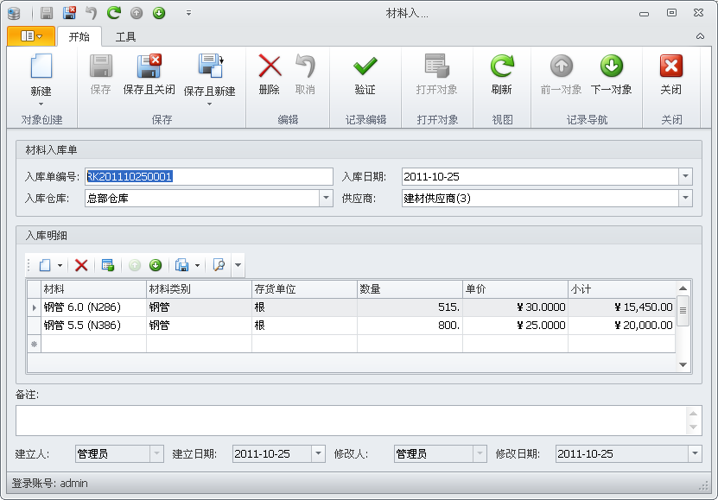This screenshot has width=718, height=500.
Task: Click detail toolbar red delete icon
Action: [81, 265]
